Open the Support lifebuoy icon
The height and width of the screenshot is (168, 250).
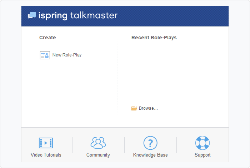pos(202,143)
